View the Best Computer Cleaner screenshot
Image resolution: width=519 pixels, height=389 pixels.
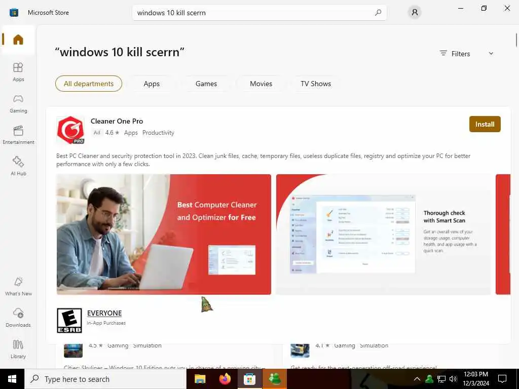[x=164, y=234]
